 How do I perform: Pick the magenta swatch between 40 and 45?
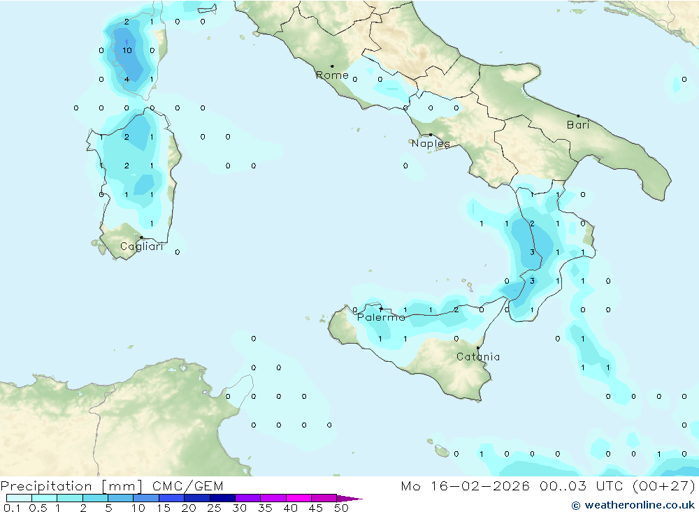pos(298,498)
